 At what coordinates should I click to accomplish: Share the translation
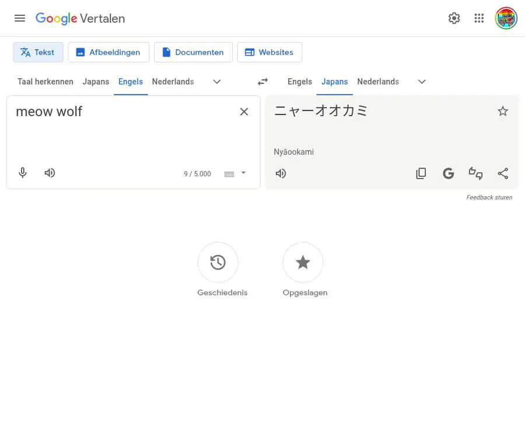click(x=503, y=173)
